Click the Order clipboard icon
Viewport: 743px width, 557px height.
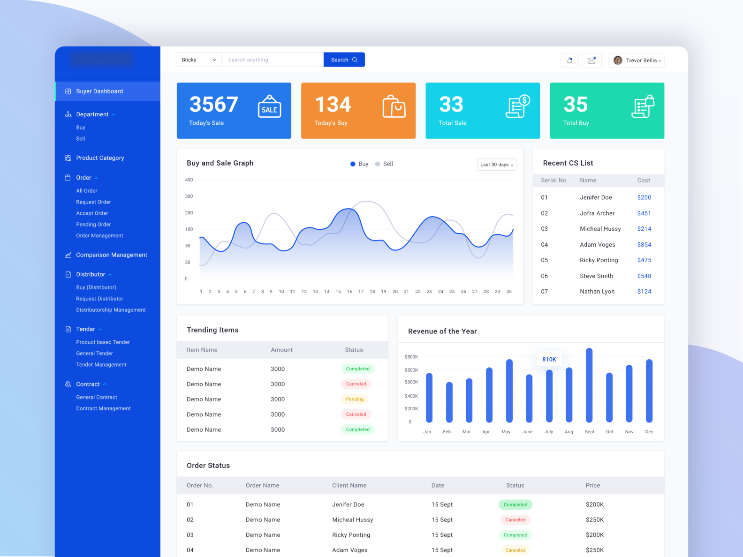(x=68, y=178)
